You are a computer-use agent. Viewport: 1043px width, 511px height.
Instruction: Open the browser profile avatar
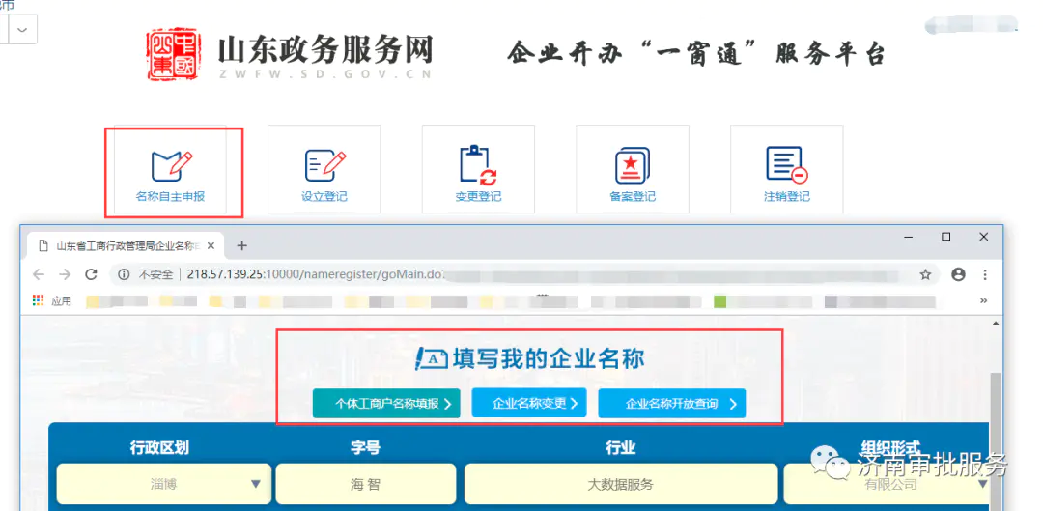tap(958, 274)
